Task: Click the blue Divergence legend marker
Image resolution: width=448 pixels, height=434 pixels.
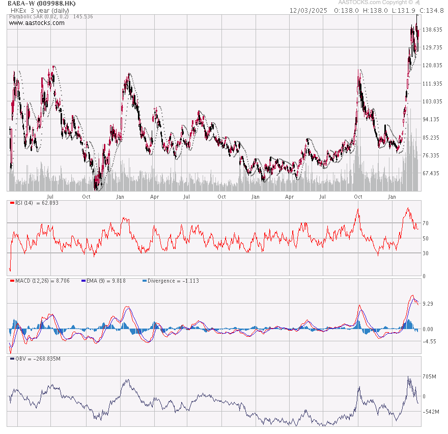Action: 144,281
